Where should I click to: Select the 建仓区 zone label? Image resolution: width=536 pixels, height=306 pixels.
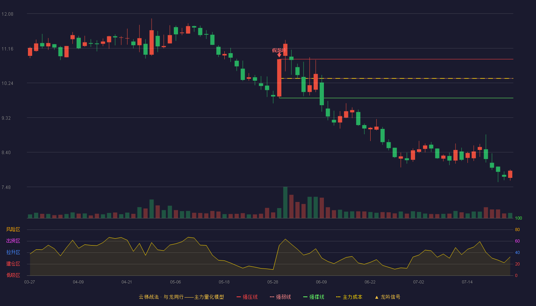[13, 264]
